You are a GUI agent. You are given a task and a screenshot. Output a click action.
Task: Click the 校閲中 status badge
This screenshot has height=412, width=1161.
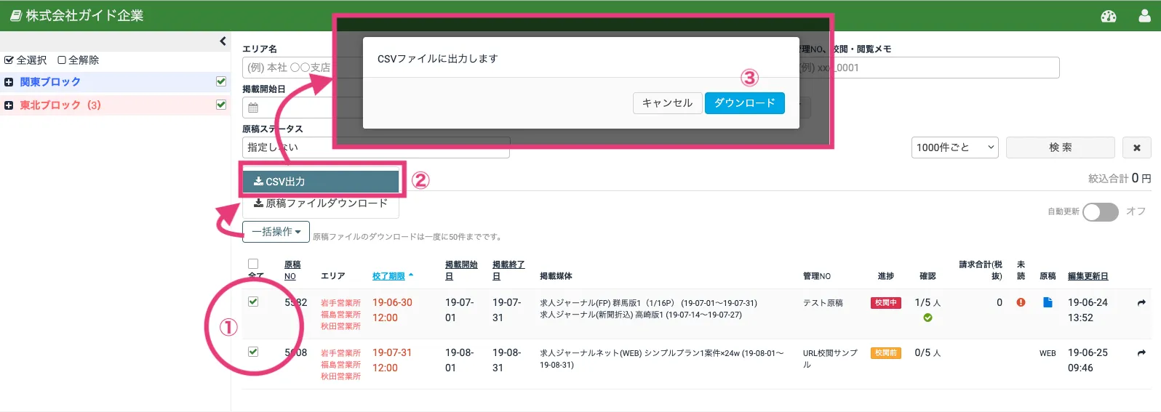point(885,303)
